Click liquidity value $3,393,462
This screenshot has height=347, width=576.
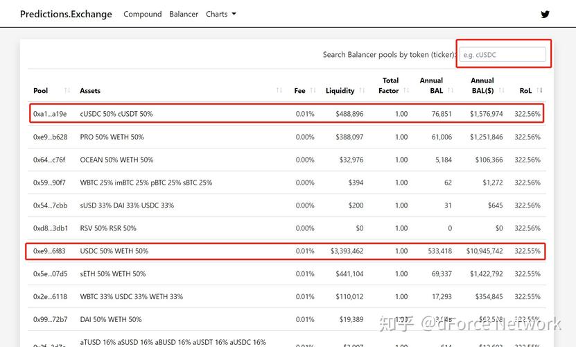tap(347, 251)
